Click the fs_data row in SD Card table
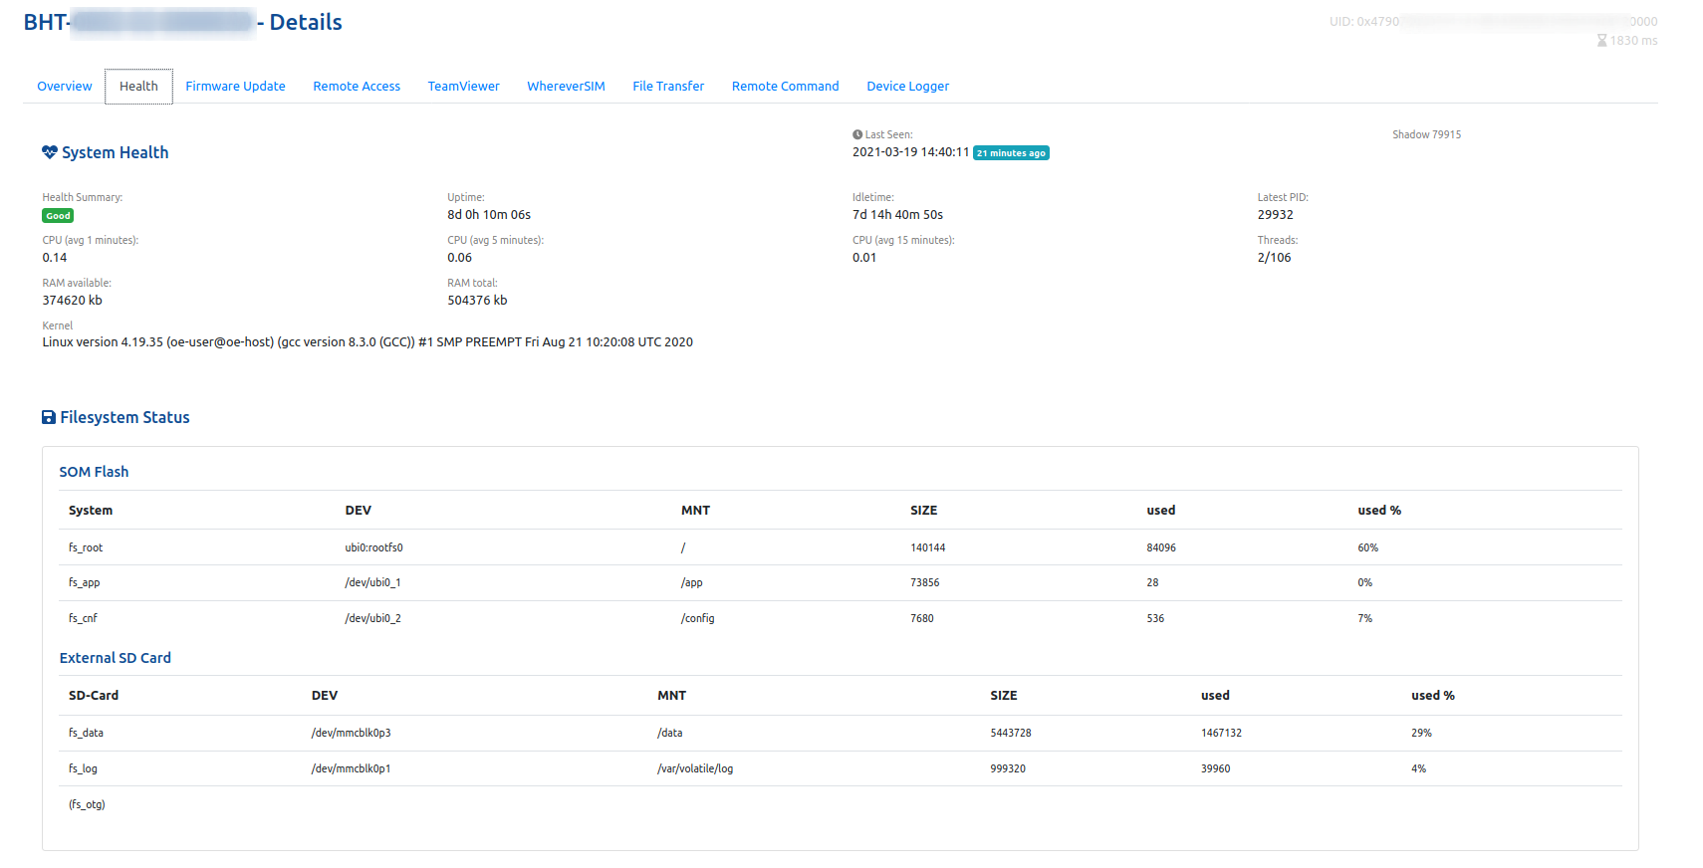Screen dimensions: 1703x868 pos(86,733)
